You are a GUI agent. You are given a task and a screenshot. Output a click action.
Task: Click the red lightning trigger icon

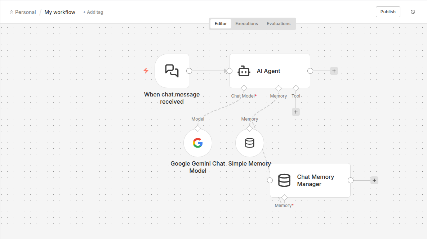[x=146, y=71]
